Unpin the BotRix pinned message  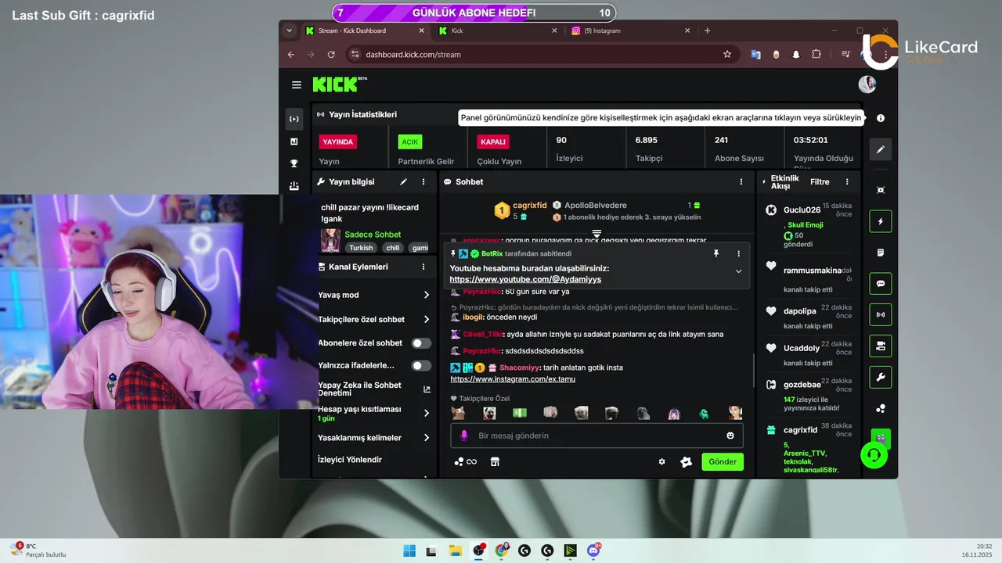(715, 253)
